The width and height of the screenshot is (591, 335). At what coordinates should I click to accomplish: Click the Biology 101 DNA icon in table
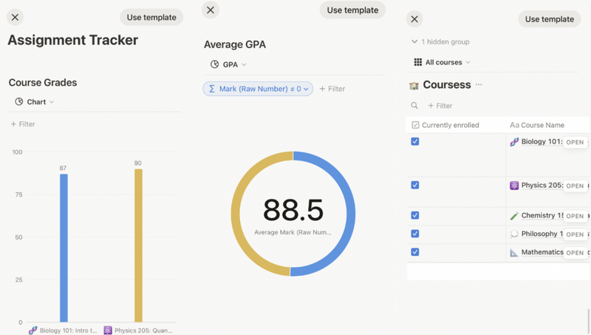pos(514,142)
